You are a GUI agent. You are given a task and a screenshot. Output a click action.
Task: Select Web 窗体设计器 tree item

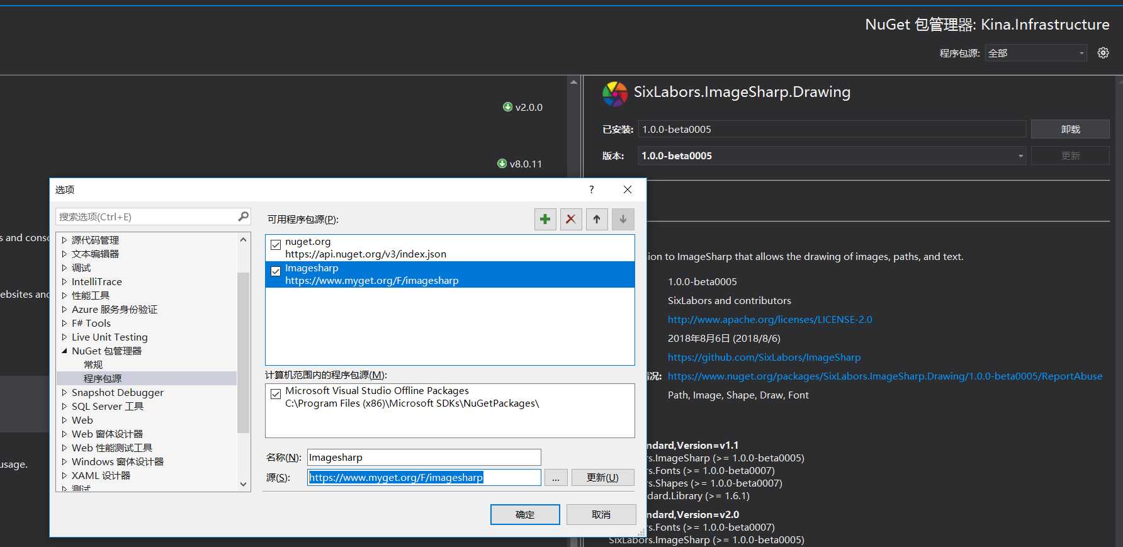107,434
